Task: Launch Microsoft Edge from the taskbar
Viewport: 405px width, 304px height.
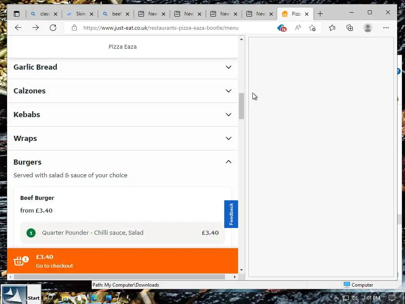Action: click(94, 298)
